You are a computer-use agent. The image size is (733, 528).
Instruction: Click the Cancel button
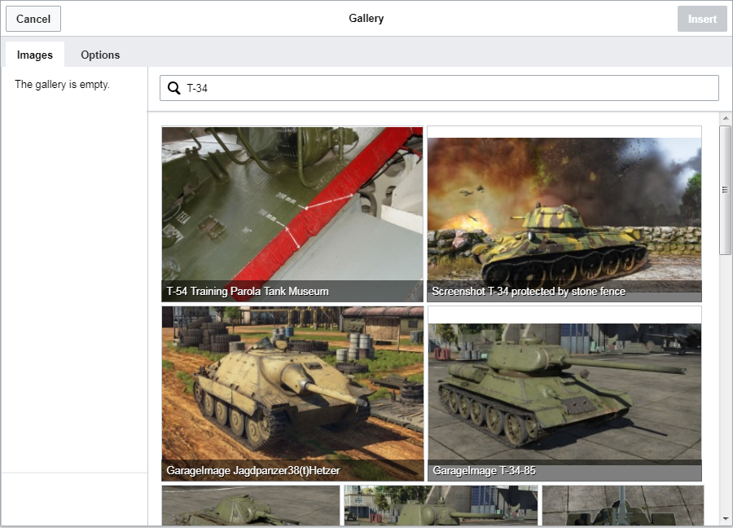[x=33, y=19]
